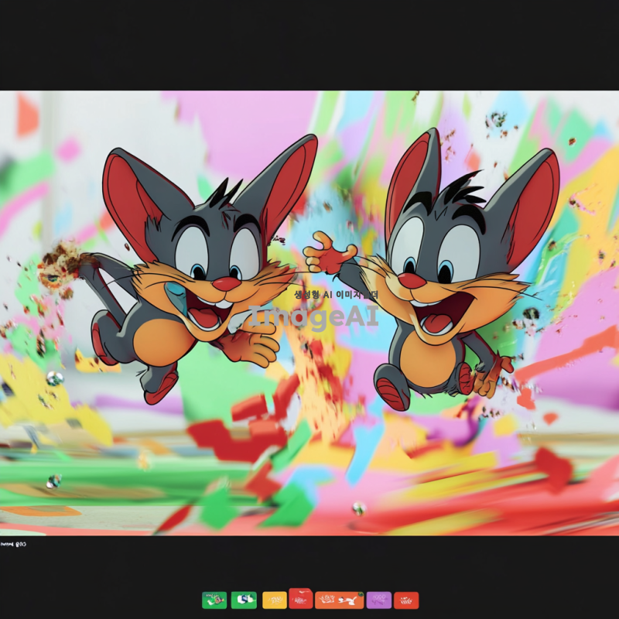Viewport: 619px width, 619px height.
Task: Click the right mouse's waving orange hand
Action: tap(330, 254)
